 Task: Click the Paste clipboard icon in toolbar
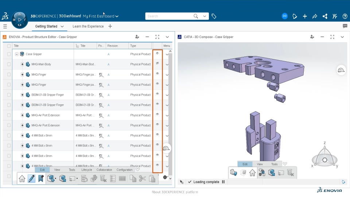[152, 178]
